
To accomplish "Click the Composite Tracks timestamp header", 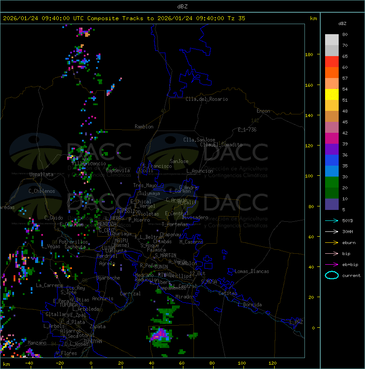I will pyautogui.click(x=124, y=18).
